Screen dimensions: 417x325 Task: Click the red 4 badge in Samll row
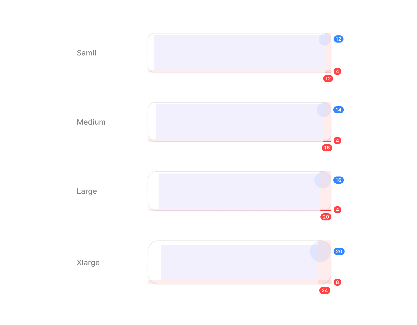(x=337, y=71)
